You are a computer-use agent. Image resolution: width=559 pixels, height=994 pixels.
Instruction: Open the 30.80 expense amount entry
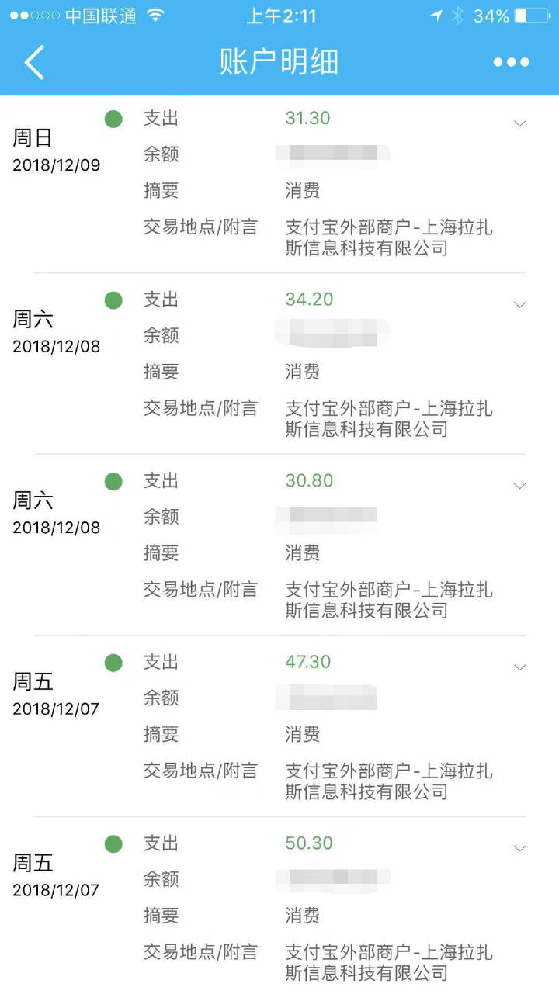(x=309, y=480)
